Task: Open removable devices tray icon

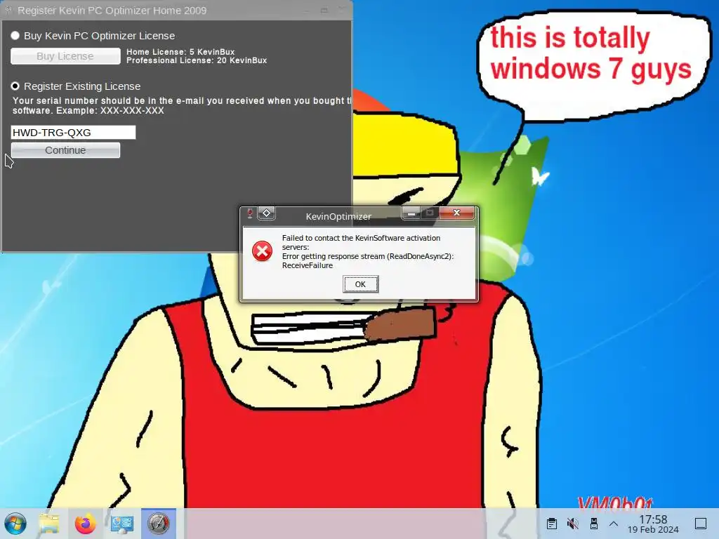Action: click(x=594, y=524)
